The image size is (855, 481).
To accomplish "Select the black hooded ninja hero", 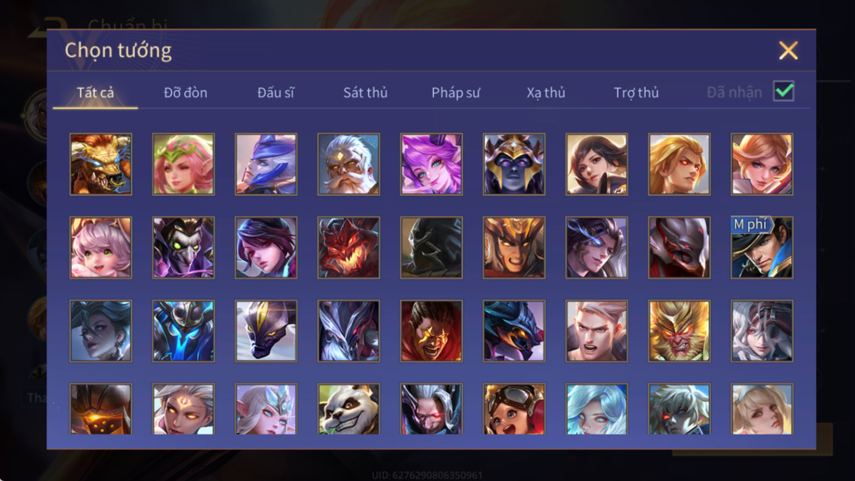I will (431, 247).
